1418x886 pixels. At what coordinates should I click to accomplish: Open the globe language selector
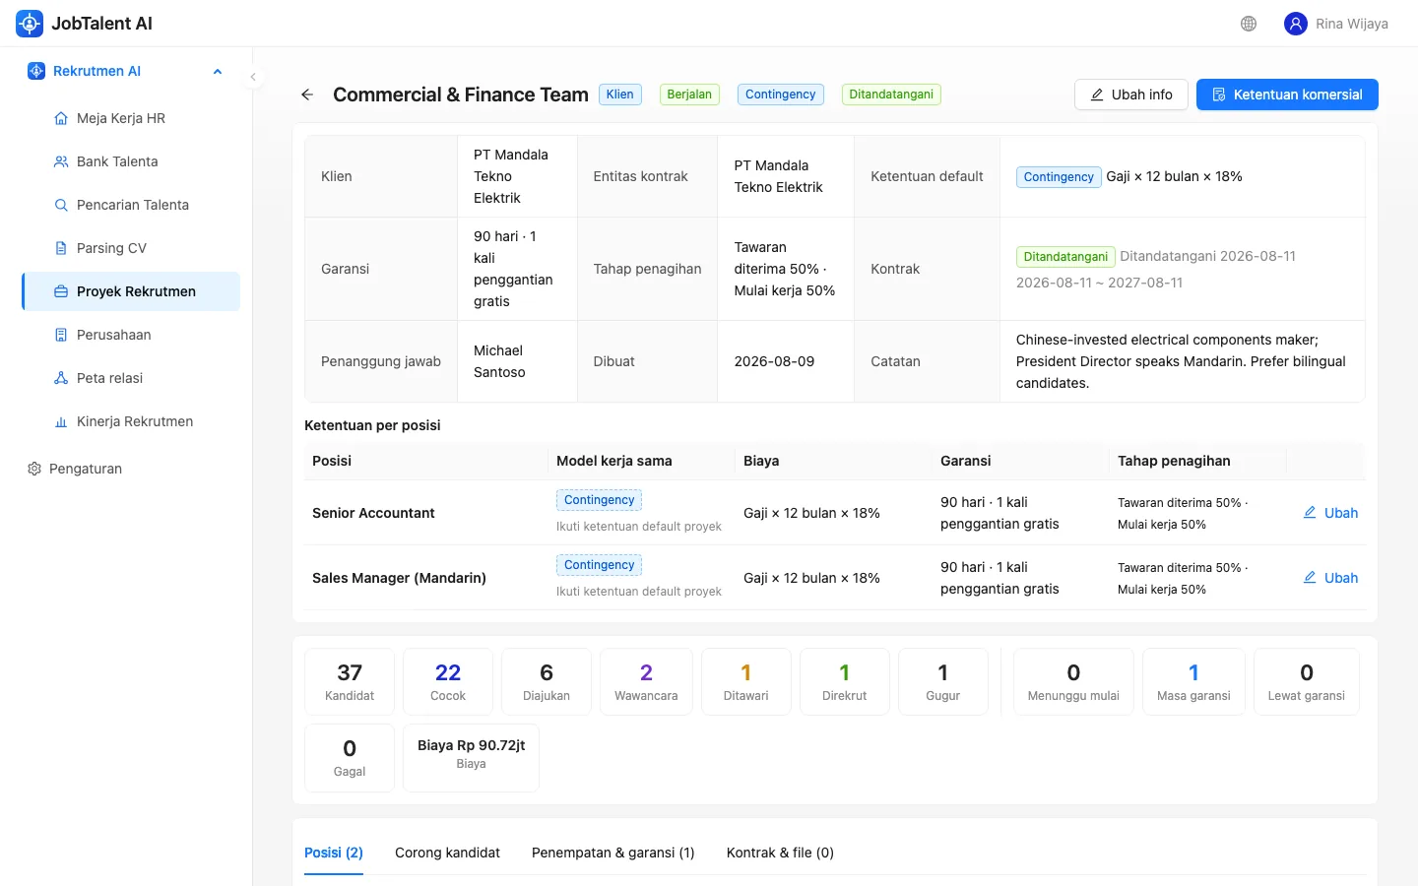click(x=1249, y=24)
